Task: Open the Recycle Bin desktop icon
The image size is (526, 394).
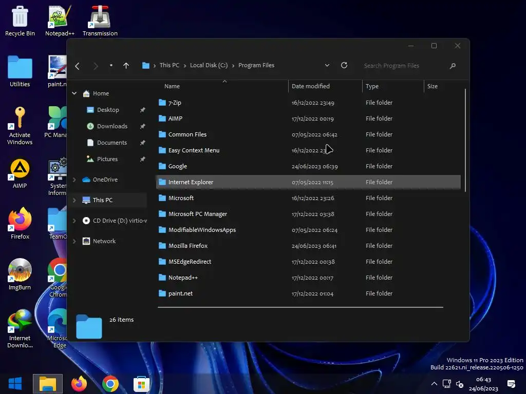Action: (x=20, y=21)
